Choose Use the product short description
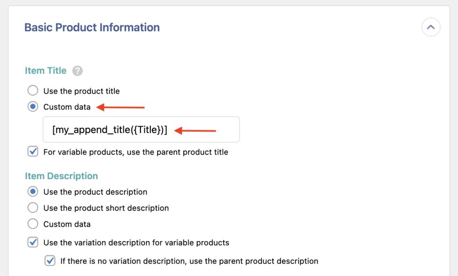 33,208
